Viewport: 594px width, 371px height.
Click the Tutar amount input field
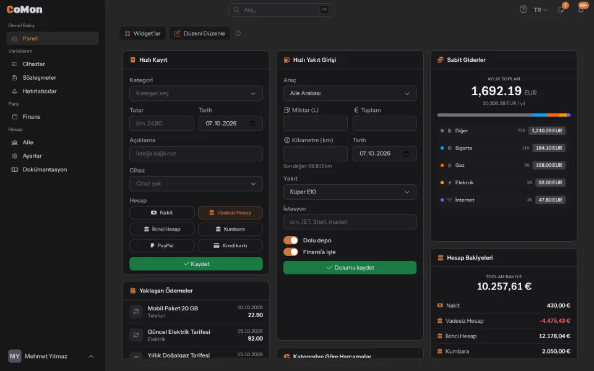(161, 124)
